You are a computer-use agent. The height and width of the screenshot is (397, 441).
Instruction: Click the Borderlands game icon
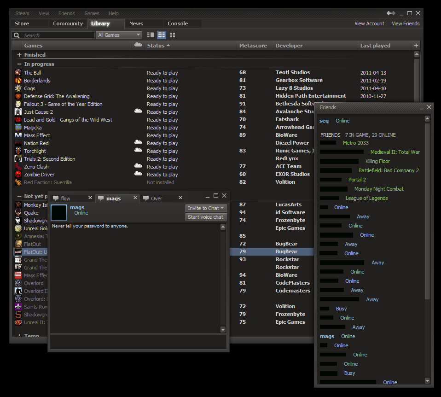coord(18,81)
